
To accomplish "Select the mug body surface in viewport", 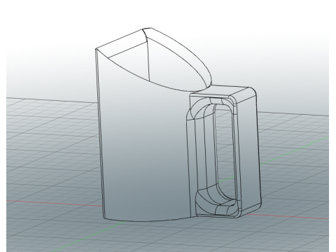I will [145, 149].
